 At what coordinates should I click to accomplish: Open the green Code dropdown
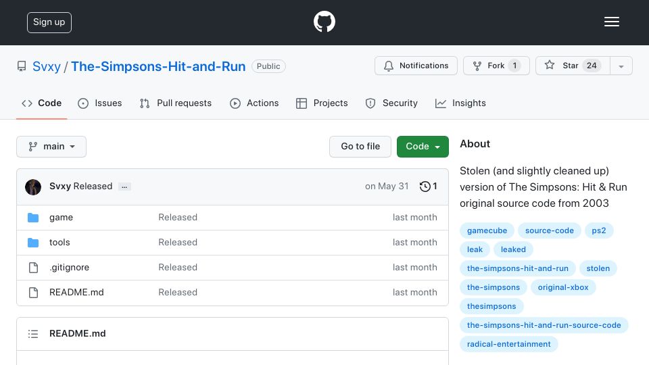pyautogui.click(x=423, y=147)
